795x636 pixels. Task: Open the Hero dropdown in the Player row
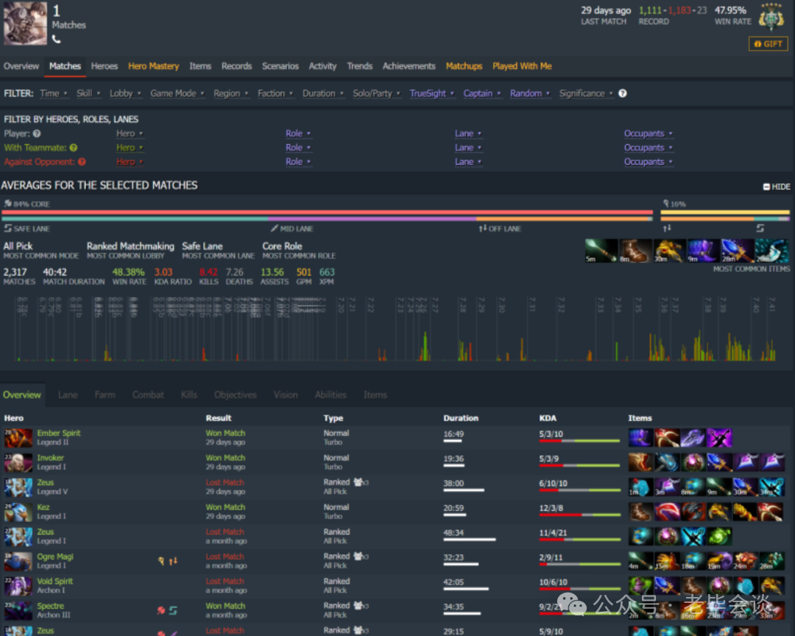(130, 134)
